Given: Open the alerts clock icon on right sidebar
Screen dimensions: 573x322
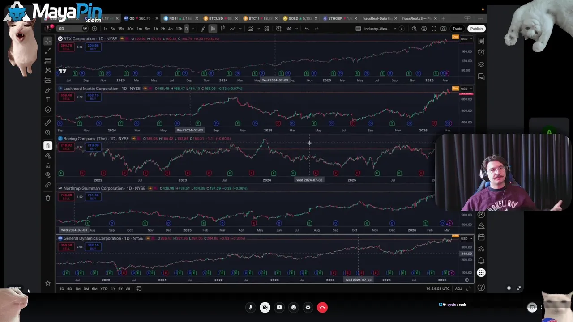Looking at the screenshot, I should 481,52.
